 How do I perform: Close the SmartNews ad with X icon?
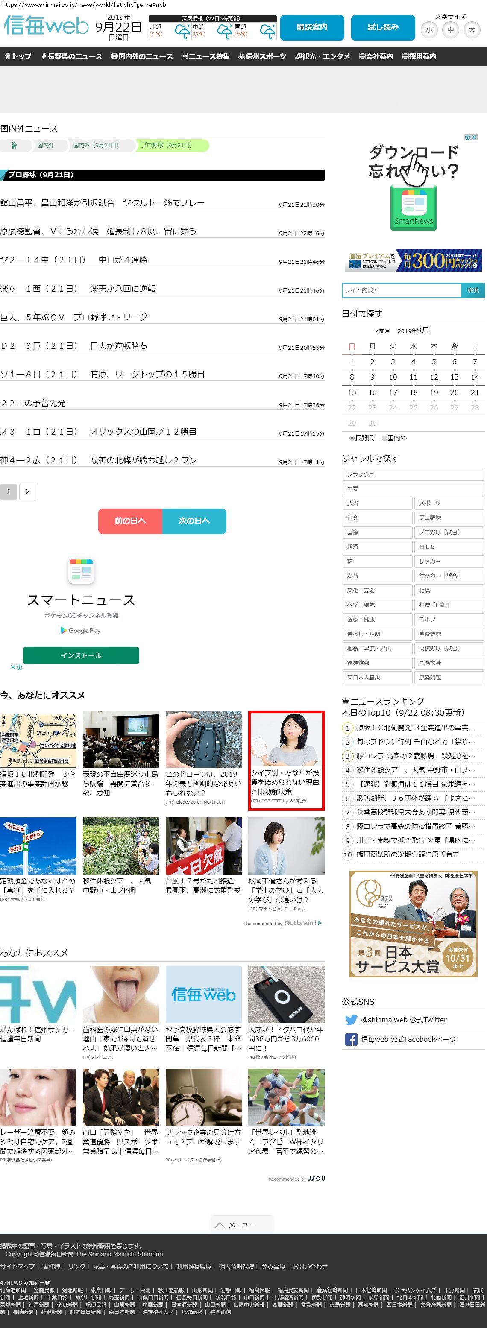(x=474, y=137)
